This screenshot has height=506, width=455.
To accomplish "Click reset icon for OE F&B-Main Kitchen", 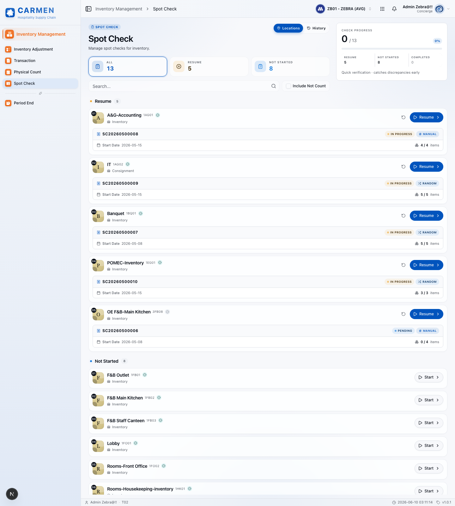I will (403, 314).
